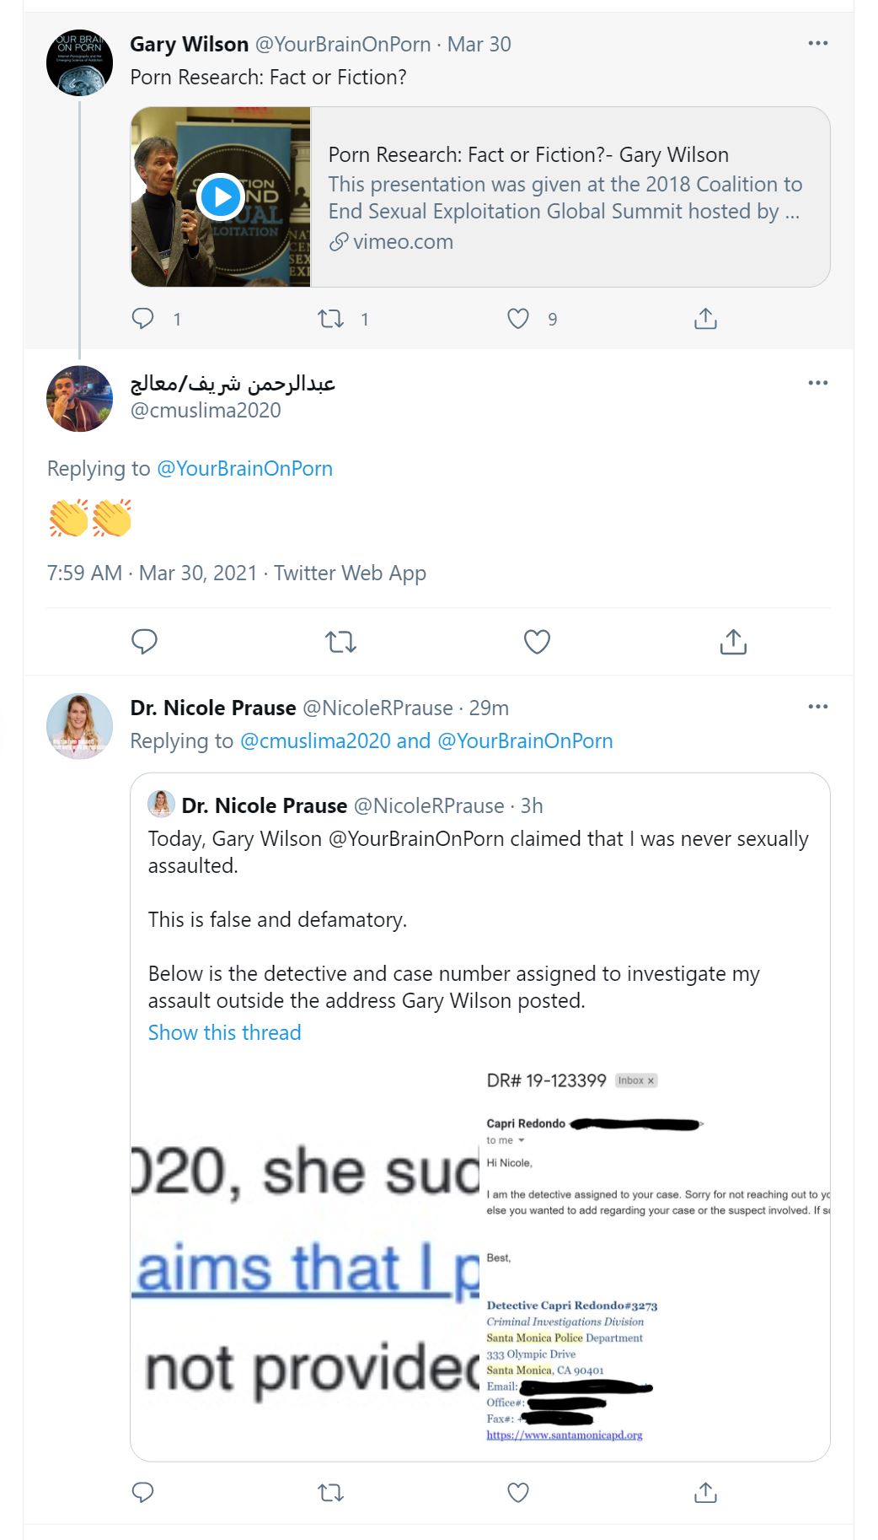878x1540 pixels.
Task: Retweet Dr. Nicole Prause's reply
Action: [x=330, y=1492]
